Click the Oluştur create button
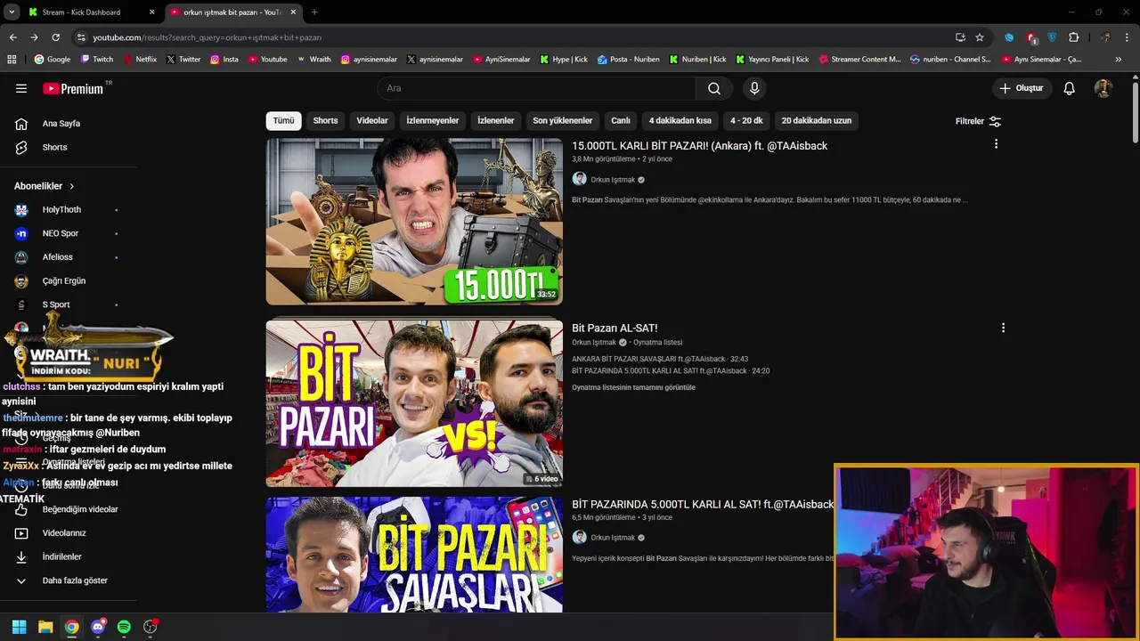Viewport: 1140px width, 641px height. [1022, 88]
